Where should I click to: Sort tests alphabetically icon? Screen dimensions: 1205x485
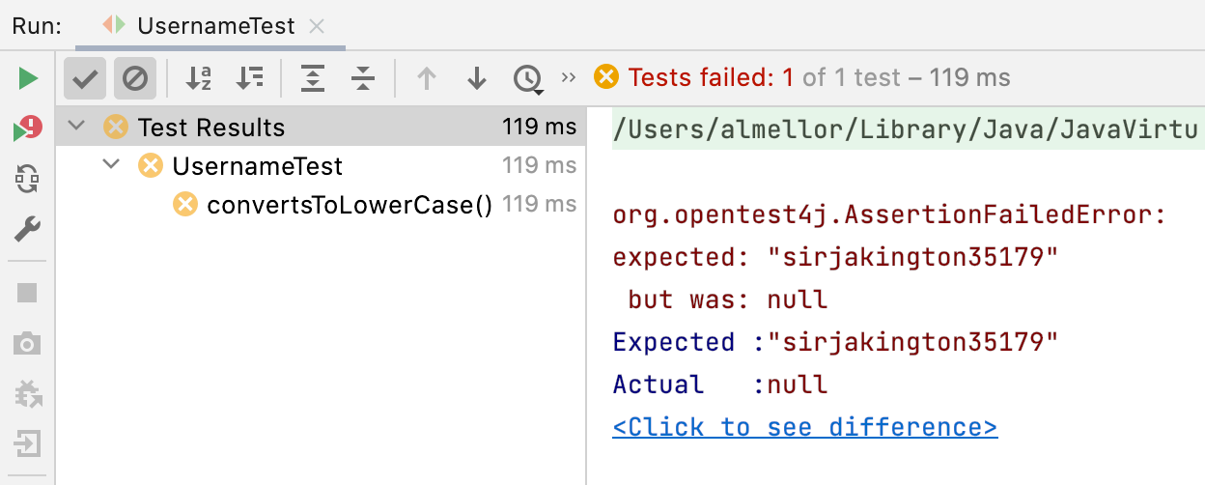click(199, 78)
